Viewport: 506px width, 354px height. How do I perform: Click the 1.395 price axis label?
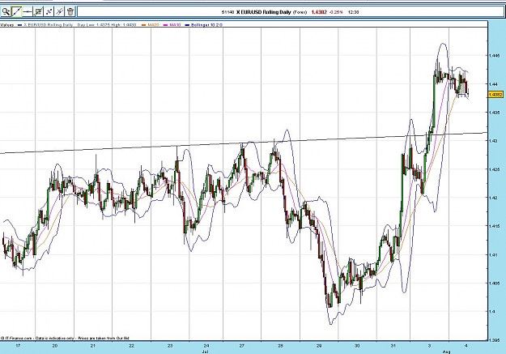pyautogui.click(x=494, y=340)
